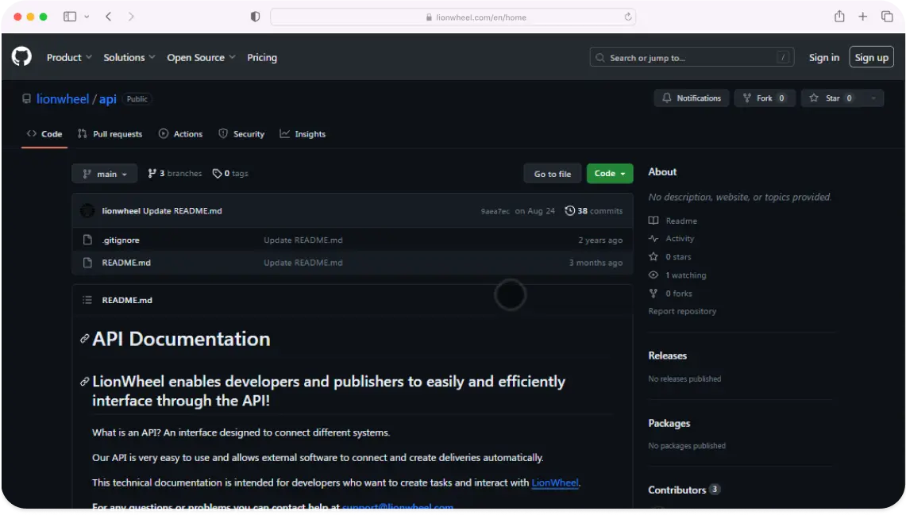Open the Security shield tab
This screenshot has height=515, width=906.
pos(223,133)
